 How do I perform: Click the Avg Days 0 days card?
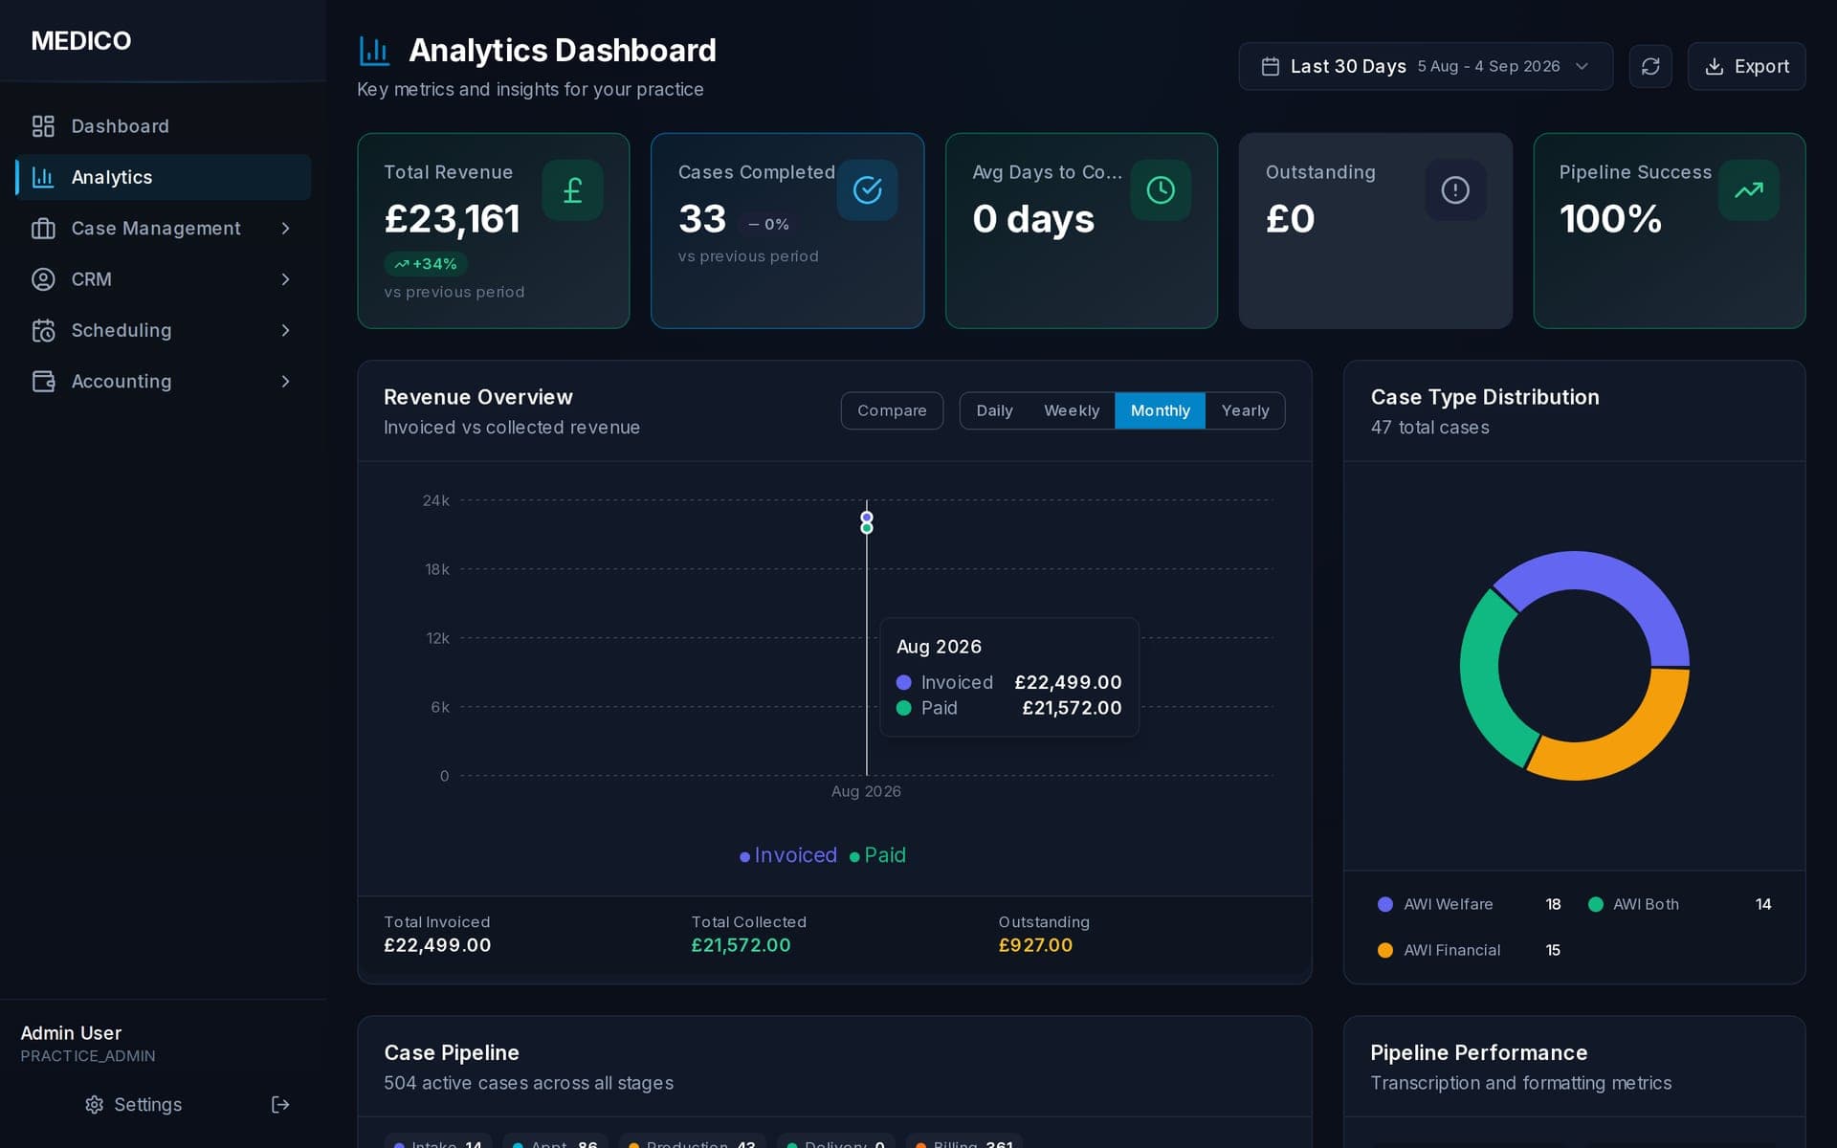pos(1081,231)
